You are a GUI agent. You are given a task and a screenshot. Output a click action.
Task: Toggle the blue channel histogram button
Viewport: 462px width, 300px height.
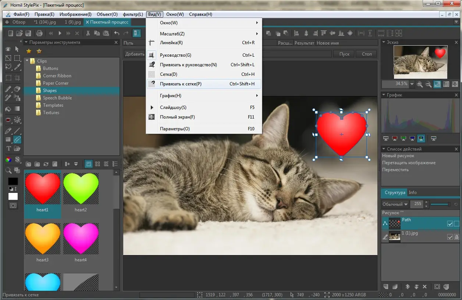(x=412, y=139)
